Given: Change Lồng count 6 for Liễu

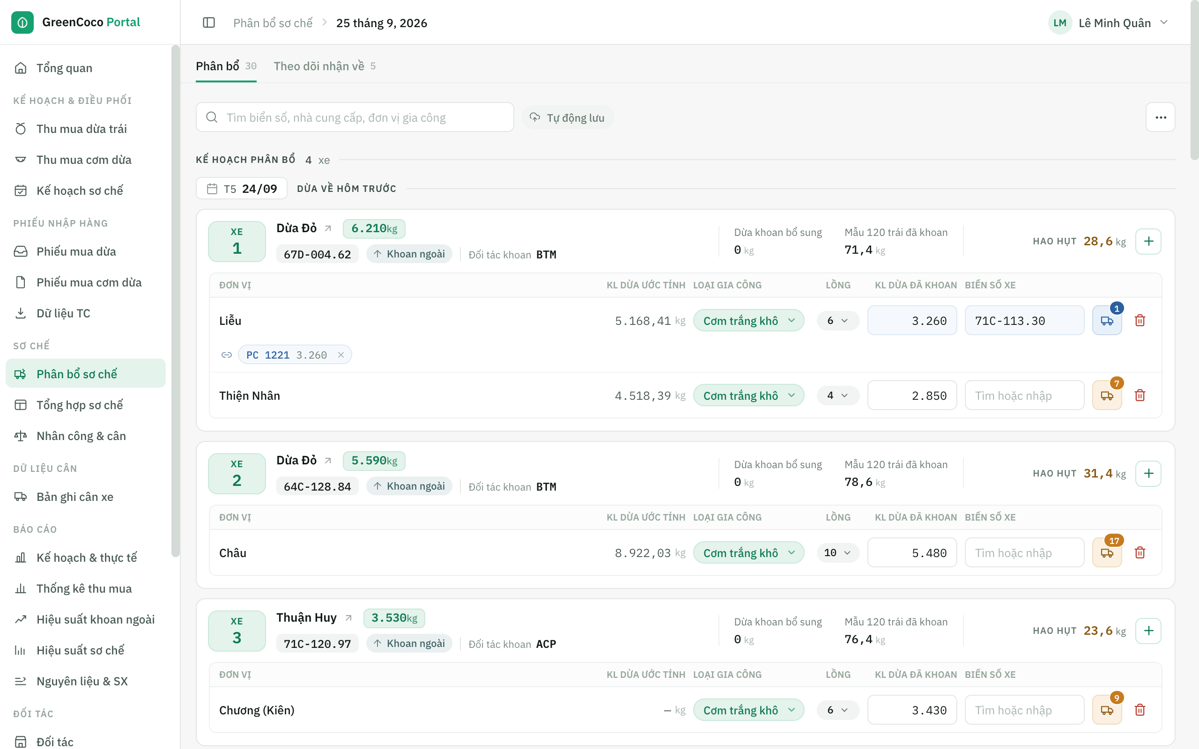Looking at the screenshot, I should 838,321.
